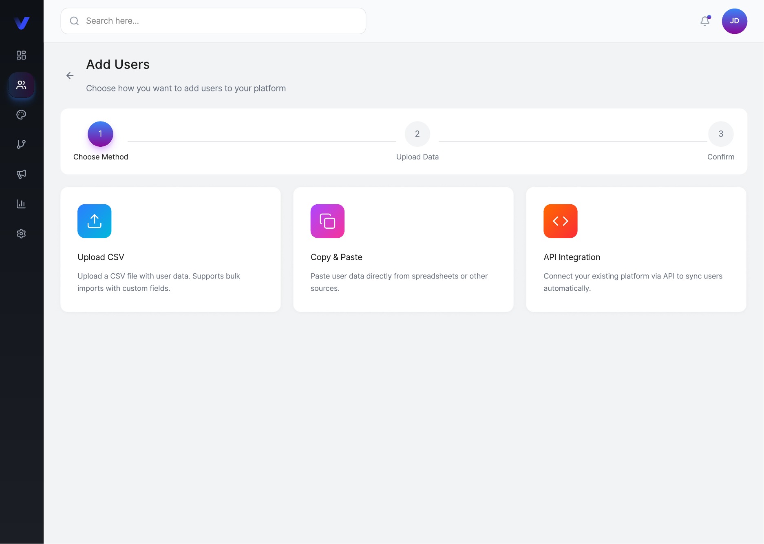Click the subtitle about adding users
764x544 pixels.
pyautogui.click(x=186, y=88)
